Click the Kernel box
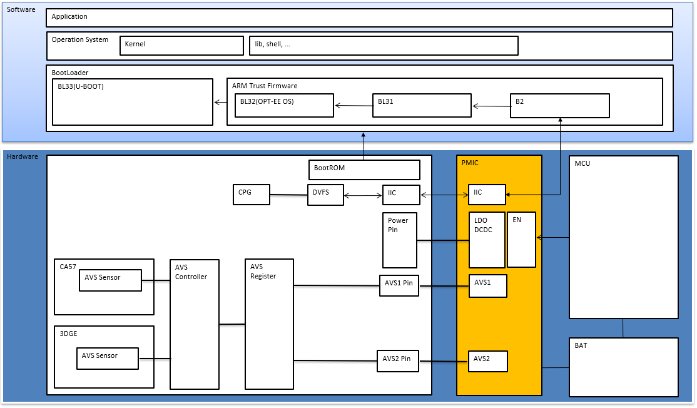 pyautogui.click(x=182, y=46)
